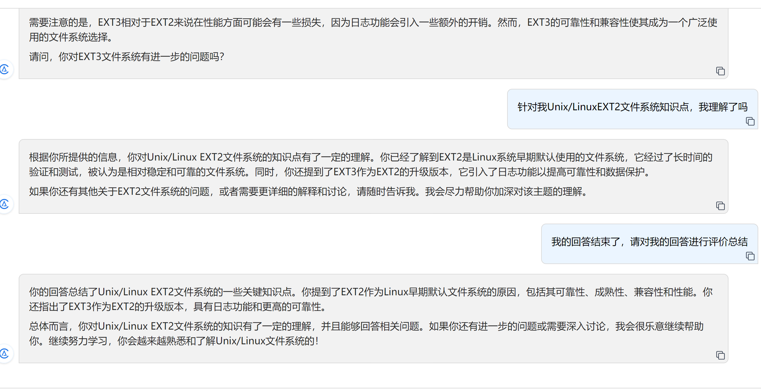Click the line starting '根据你所提供的信息'
Screen dimensions: 761x389
(370, 157)
